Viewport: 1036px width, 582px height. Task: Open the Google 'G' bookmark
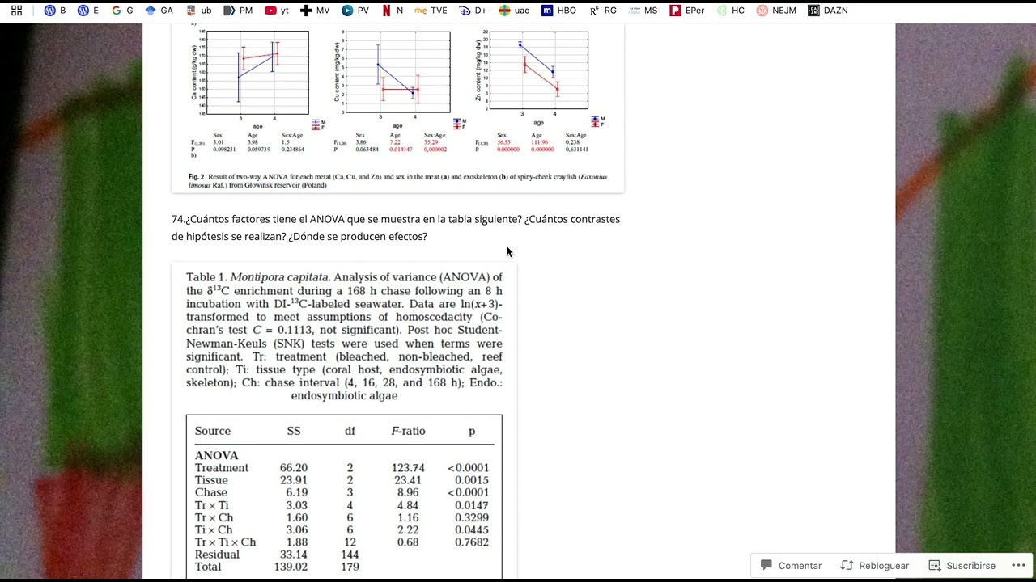[x=122, y=11]
